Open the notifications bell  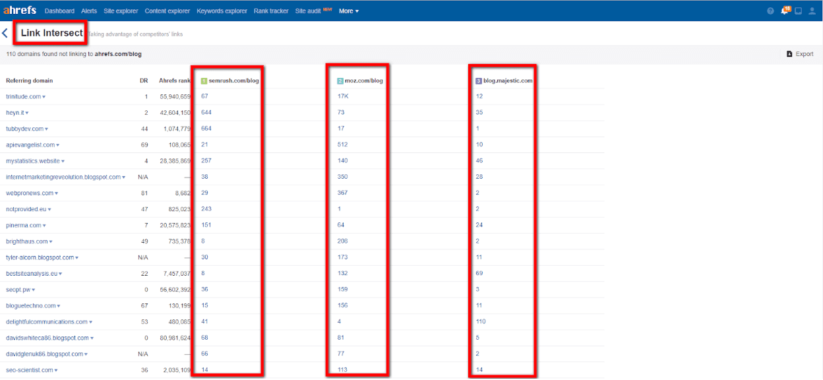785,11
